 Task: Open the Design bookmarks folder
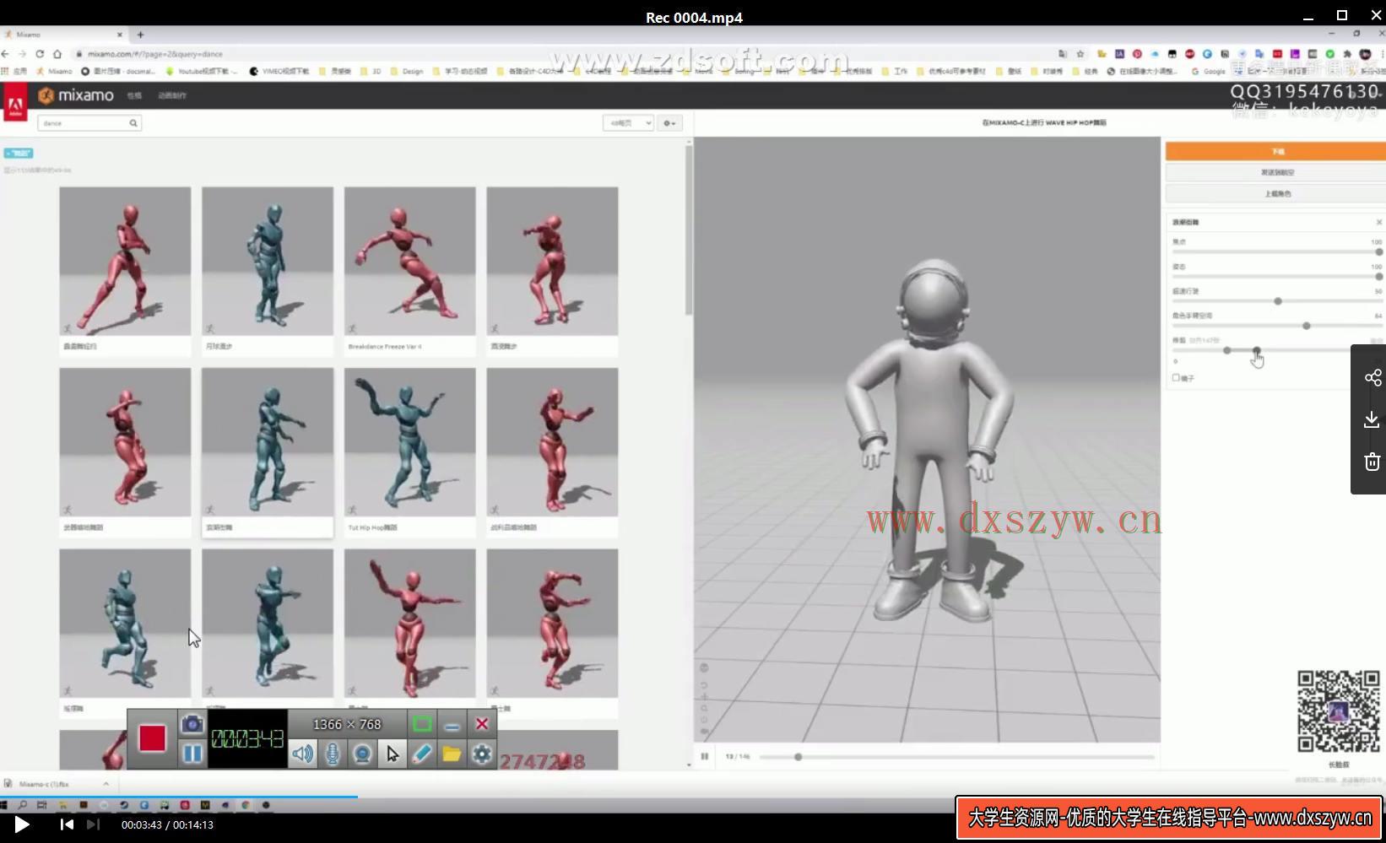point(407,72)
